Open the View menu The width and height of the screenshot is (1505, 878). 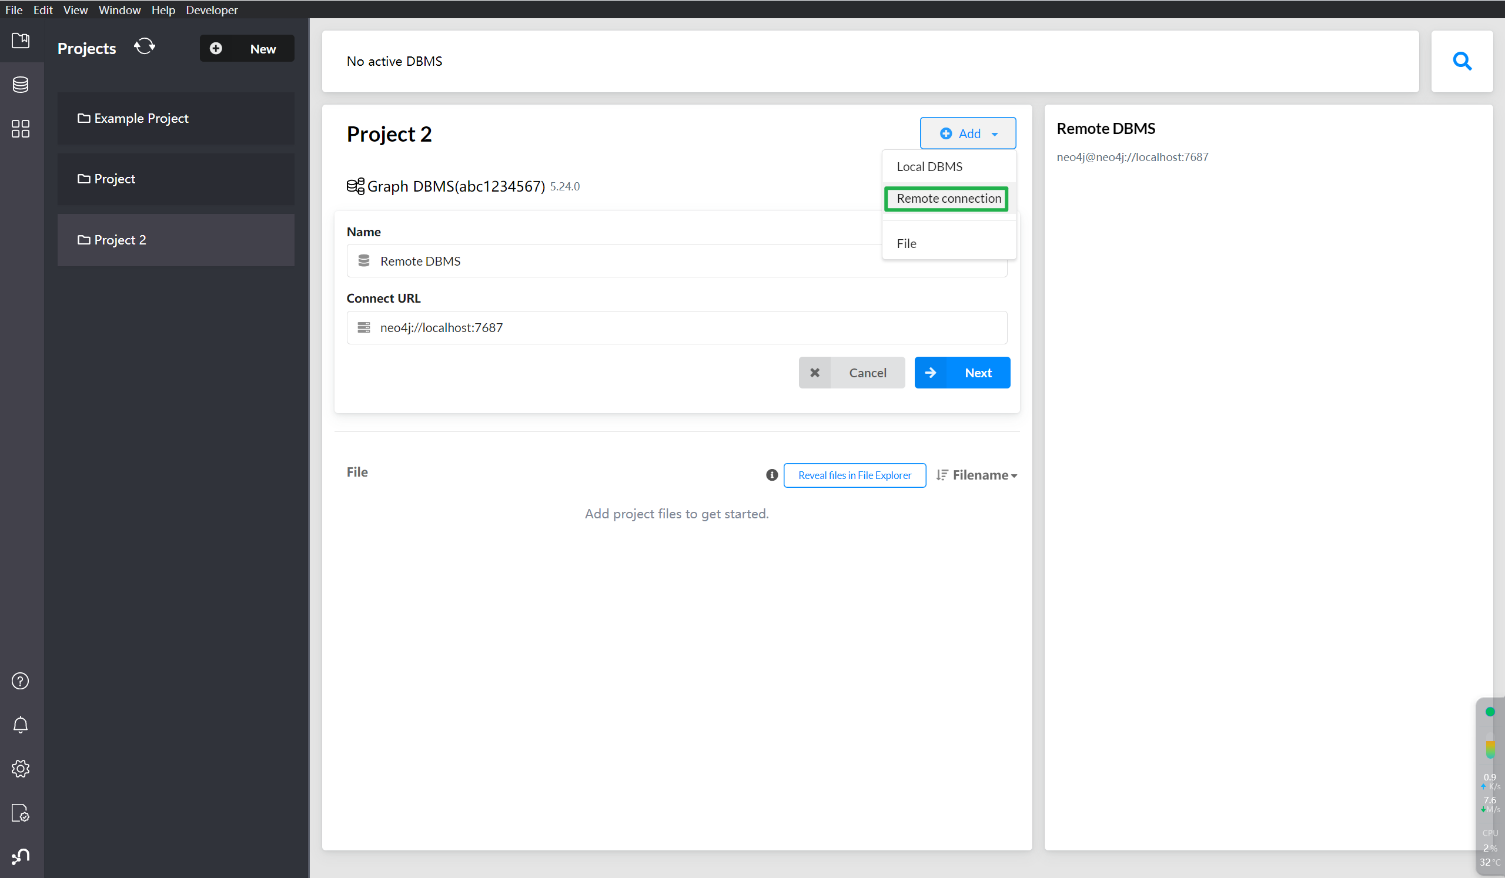pyautogui.click(x=75, y=9)
